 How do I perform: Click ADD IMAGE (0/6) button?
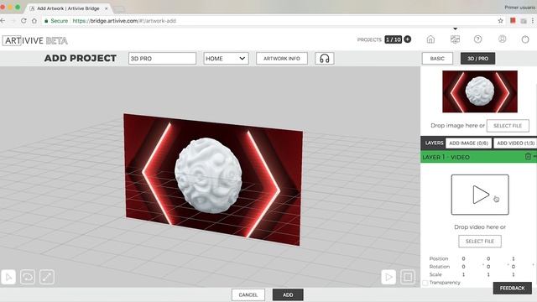[x=468, y=143]
